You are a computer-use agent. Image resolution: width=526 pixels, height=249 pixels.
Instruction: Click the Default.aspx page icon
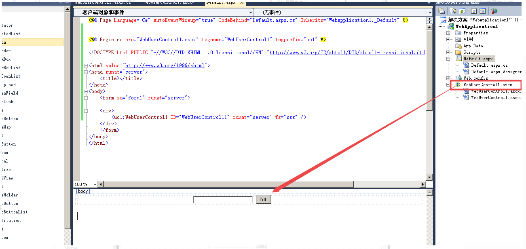coord(458,59)
